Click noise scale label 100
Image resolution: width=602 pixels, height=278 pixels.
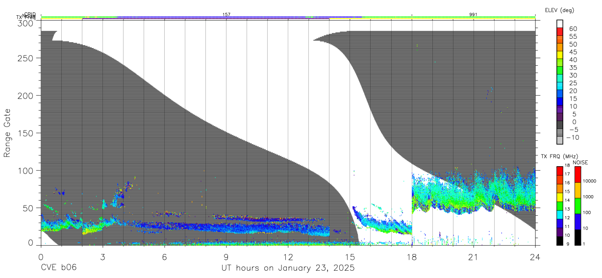(586, 212)
